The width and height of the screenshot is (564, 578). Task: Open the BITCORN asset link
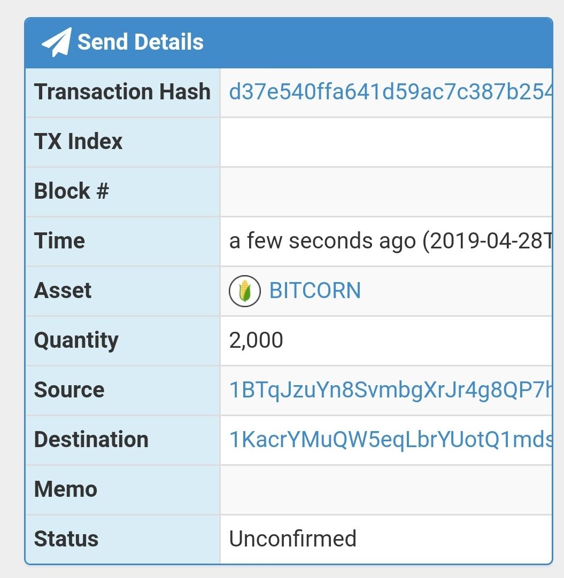(x=315, y=291)
